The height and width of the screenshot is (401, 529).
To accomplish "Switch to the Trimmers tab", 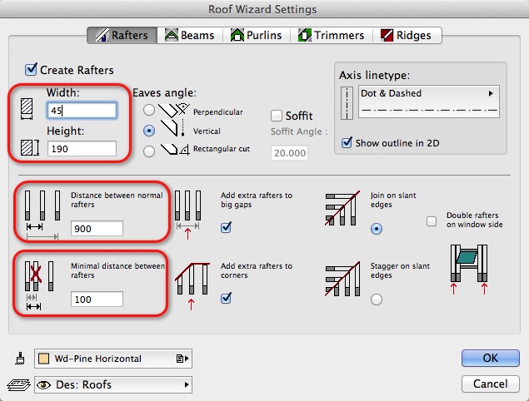I will (x=332, y=36).
